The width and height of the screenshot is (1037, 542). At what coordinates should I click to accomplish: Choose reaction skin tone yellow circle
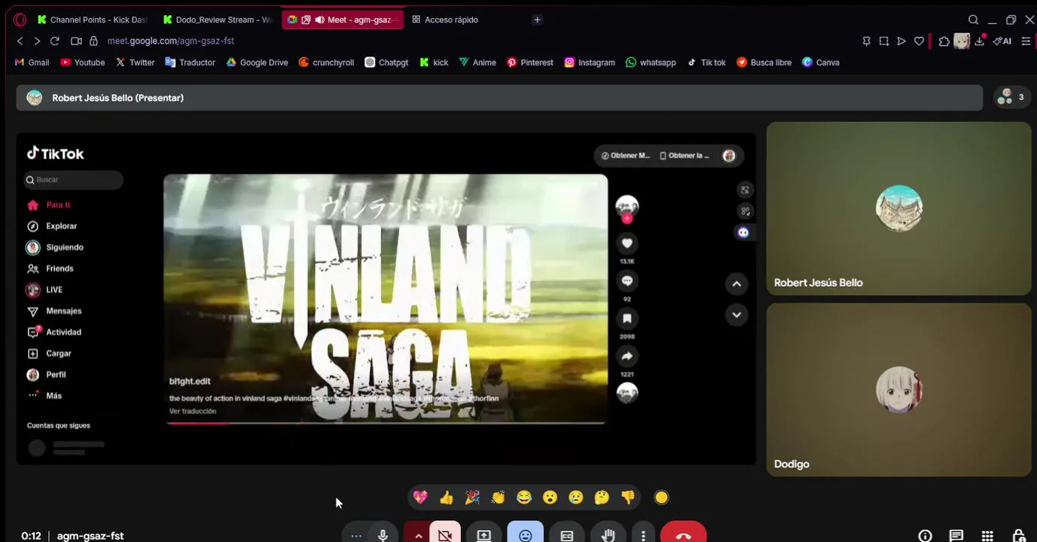point(661,497)
